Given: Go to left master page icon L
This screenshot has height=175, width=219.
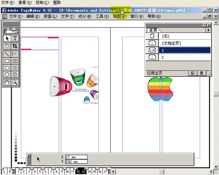Looking at the screenshot, I should pyautogui.click(x=4, y=171).
